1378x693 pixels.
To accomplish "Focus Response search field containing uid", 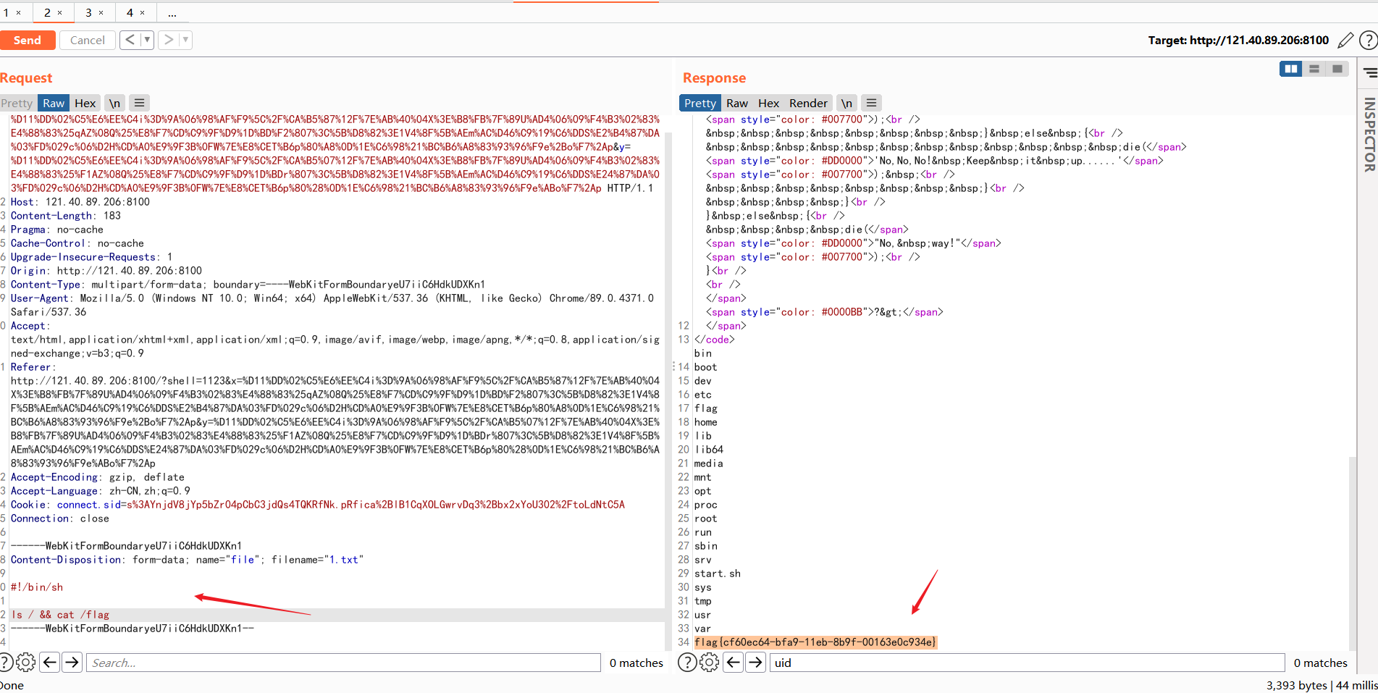I will pyautogui.click(x=1027, y=663).
